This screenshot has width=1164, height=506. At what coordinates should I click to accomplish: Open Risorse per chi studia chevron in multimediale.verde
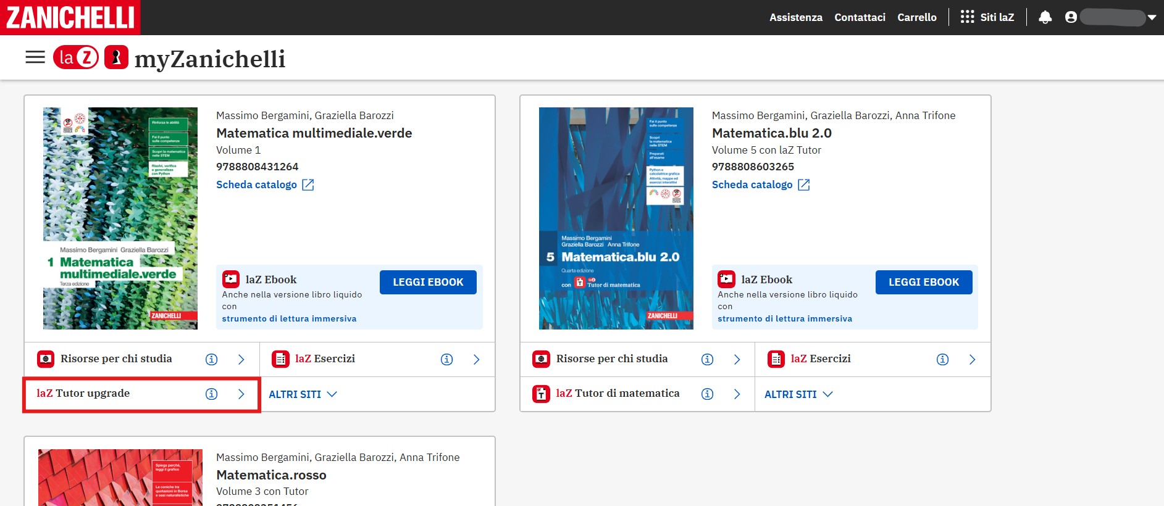tap(241, 359)
